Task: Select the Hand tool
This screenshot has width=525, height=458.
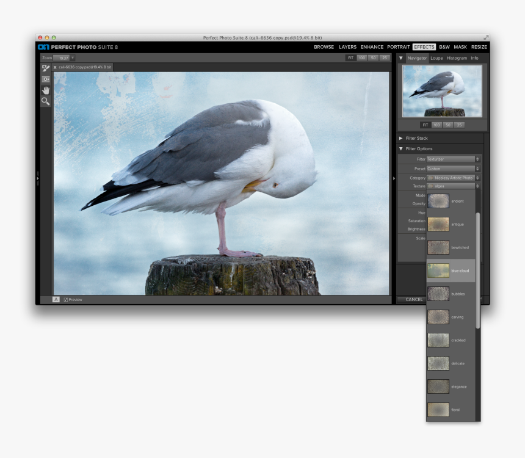Action: pos(45,90)
